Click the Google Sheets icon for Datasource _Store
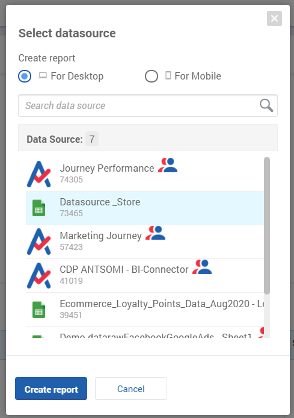Viewport: 294px width, 418px height. (39, 208)
